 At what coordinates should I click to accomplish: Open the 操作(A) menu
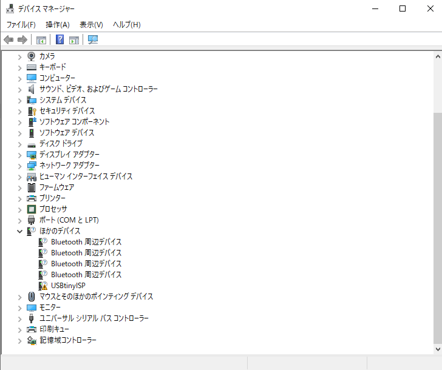58,25
